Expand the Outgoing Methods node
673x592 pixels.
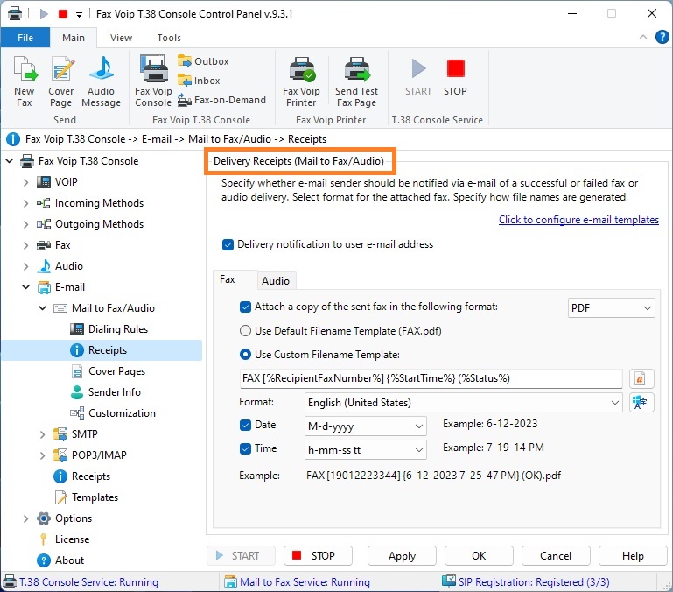(x=25, y=224)
